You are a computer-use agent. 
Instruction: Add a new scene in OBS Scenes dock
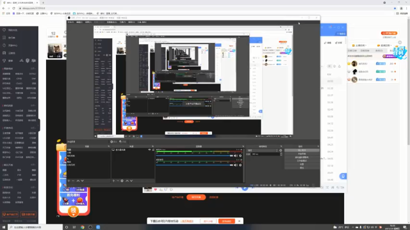tap(69, 181)
